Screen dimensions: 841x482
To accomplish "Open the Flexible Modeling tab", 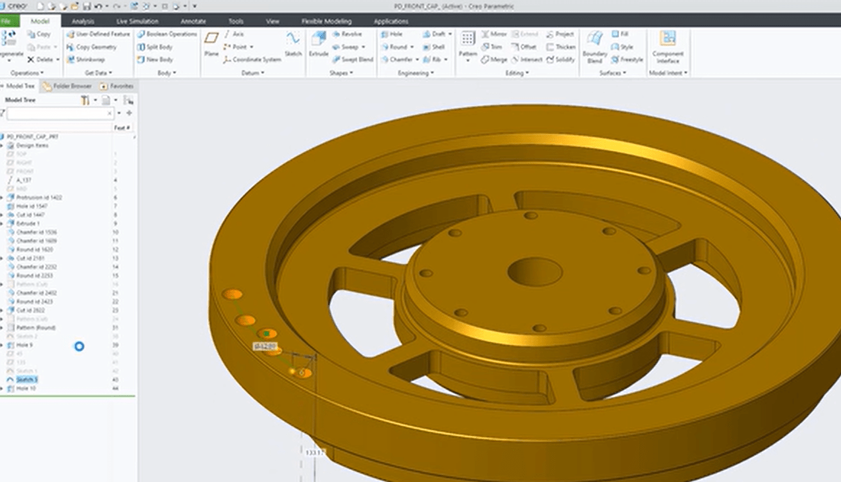I will (326, 21).
